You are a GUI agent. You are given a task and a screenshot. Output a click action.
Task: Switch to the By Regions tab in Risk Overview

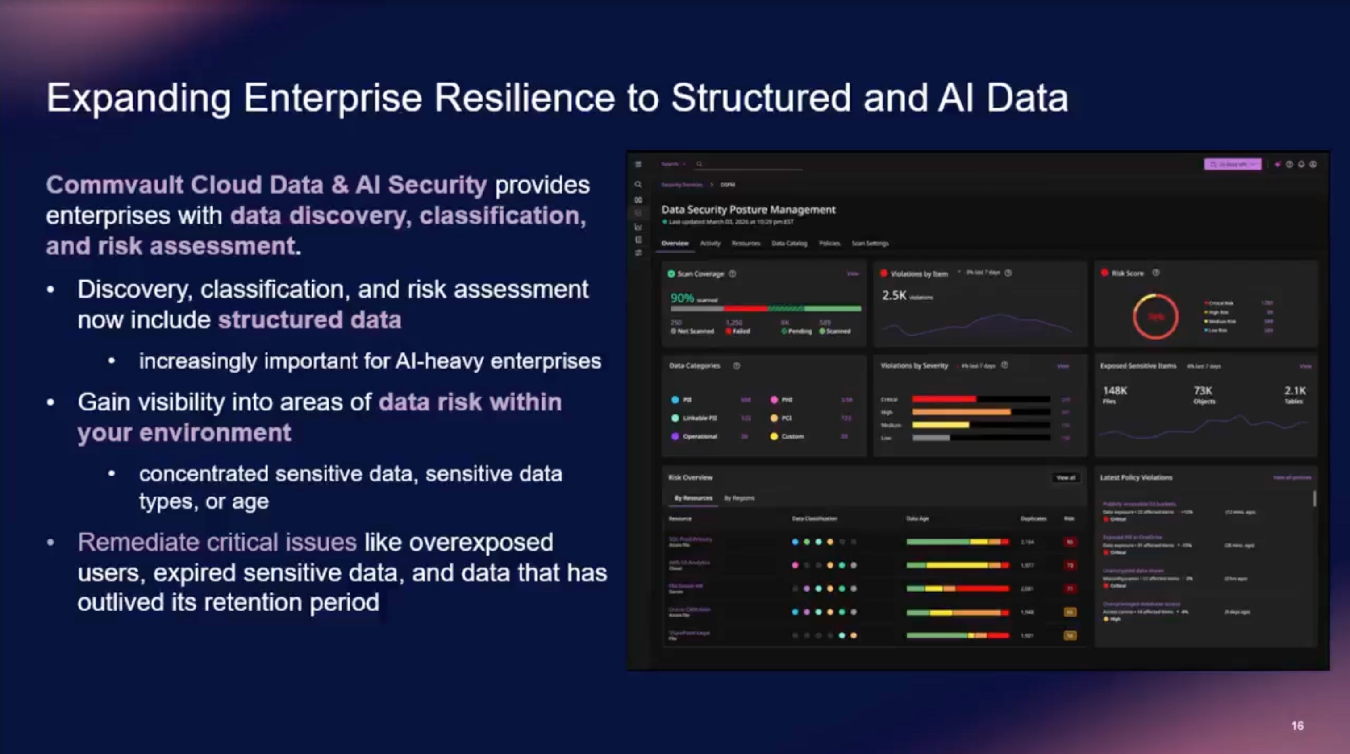pos(739,498)
